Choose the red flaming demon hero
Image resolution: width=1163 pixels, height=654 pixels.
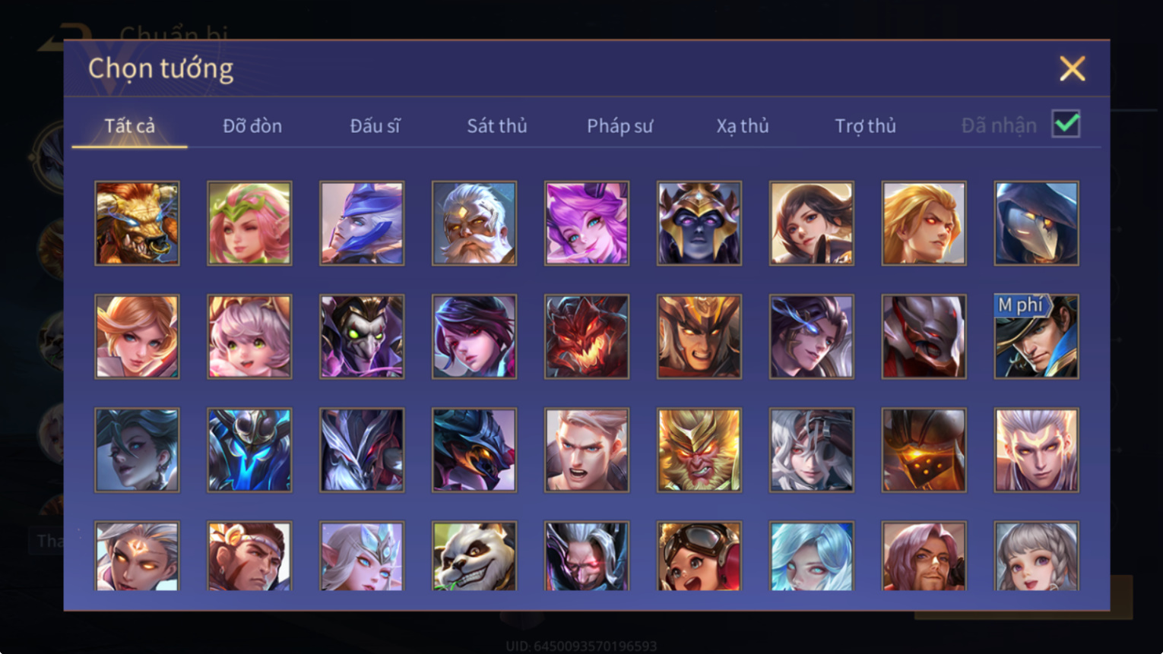click(587, 336)
